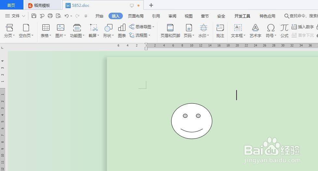Insert a flowchart via 流程图
The width and height of the screenshot is (318, 171).
tap(140, 35)
